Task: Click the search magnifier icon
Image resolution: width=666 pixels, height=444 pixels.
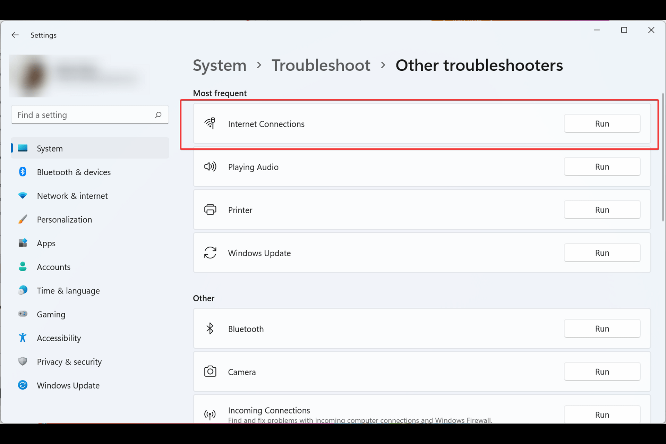Action: [x=158, y=115]
